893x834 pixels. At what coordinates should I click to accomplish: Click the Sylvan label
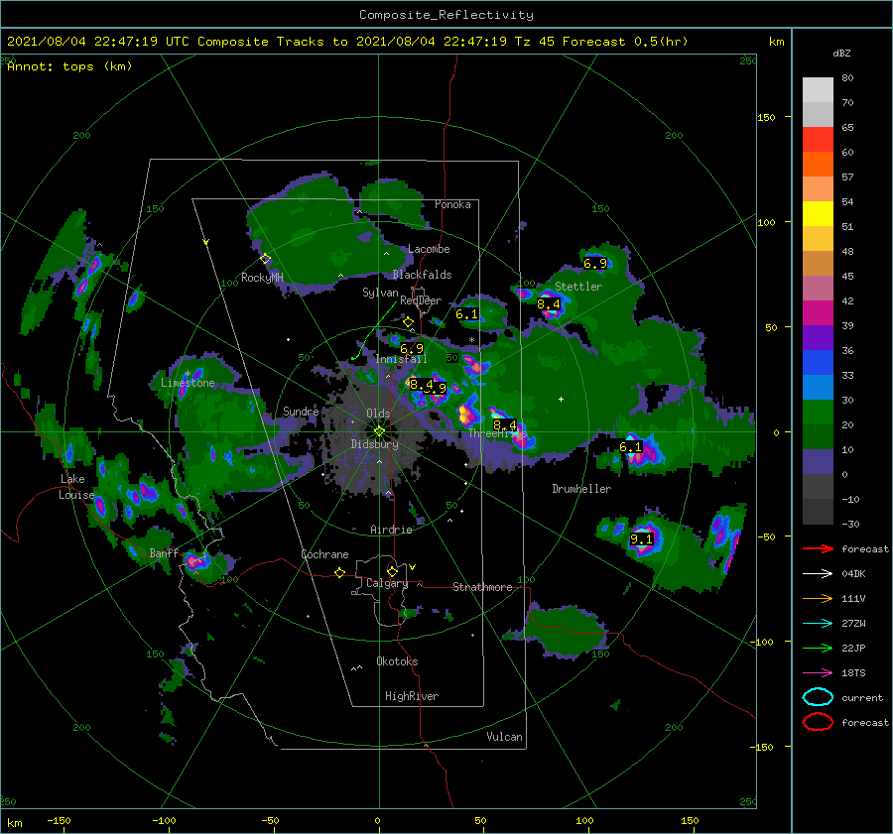click(380, 293)
